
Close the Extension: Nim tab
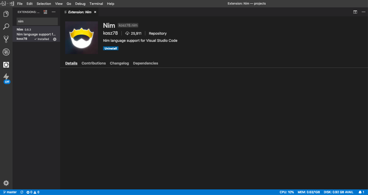tap(95, 12)
